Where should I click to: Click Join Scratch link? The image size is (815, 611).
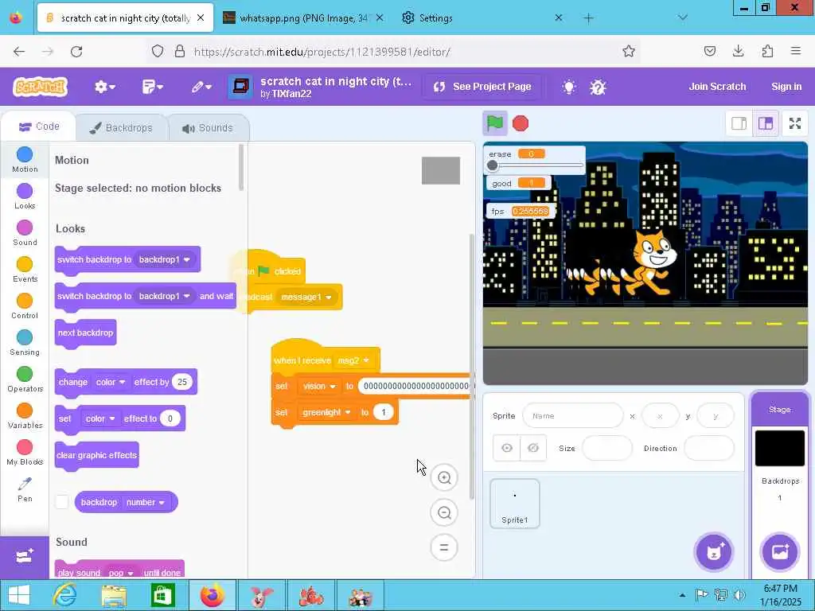tap(717, 87)
